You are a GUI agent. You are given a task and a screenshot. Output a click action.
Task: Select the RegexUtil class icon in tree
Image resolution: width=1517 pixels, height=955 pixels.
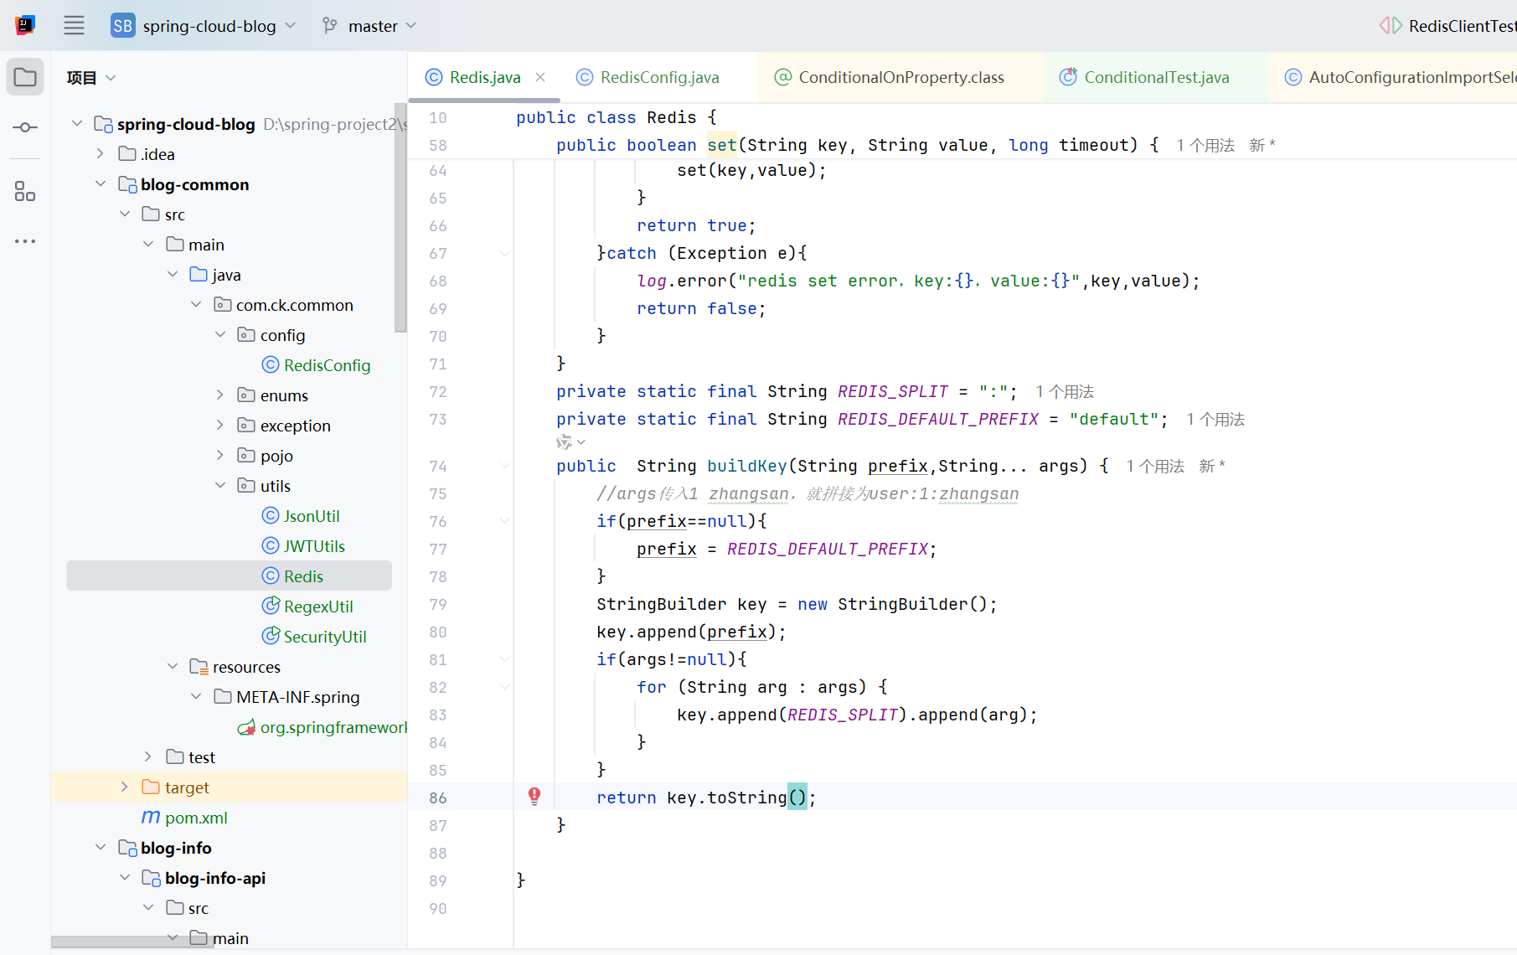click(x=270, y=606)
